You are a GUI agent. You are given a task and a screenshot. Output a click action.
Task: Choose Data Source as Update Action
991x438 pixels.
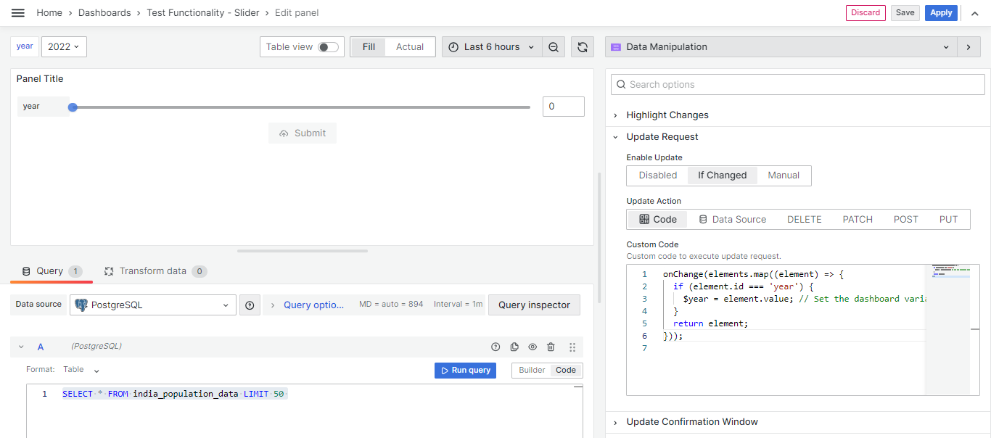tap(732, 220)
